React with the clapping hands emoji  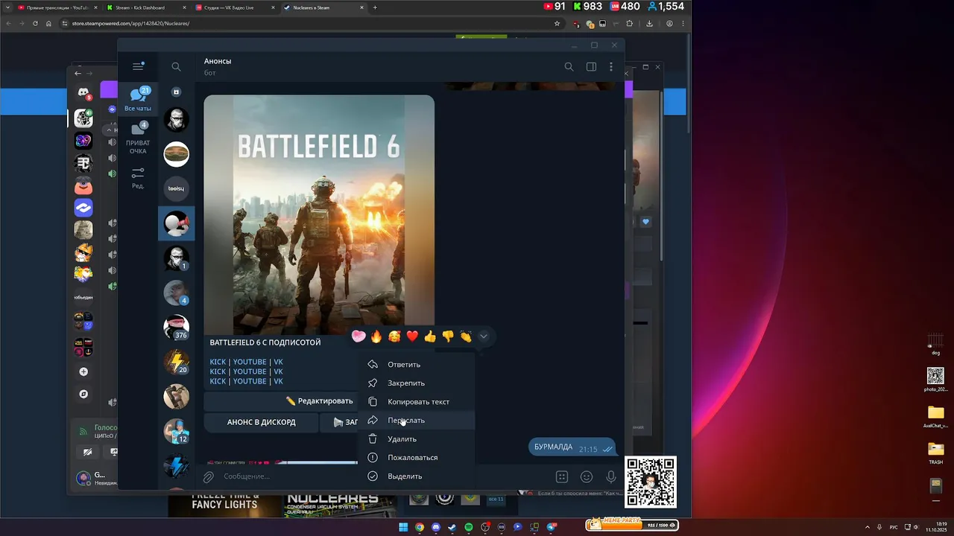(x=466, y=336)
